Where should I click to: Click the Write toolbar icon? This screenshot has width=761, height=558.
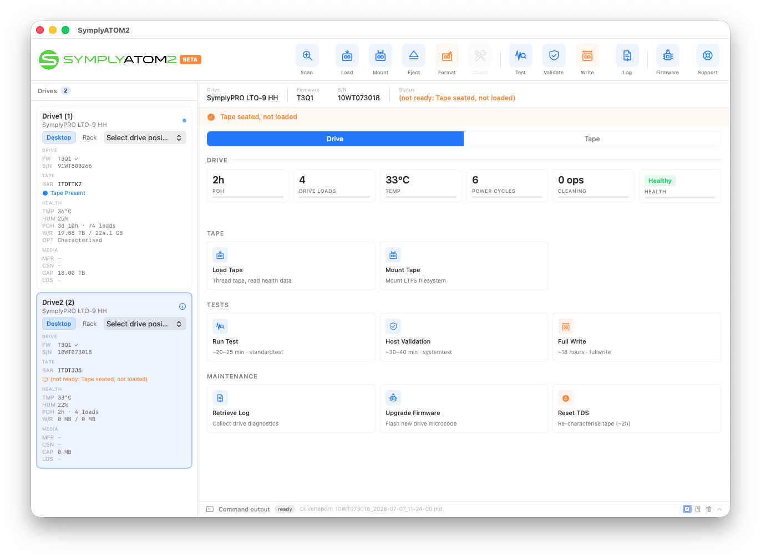(x=587, y=55)
